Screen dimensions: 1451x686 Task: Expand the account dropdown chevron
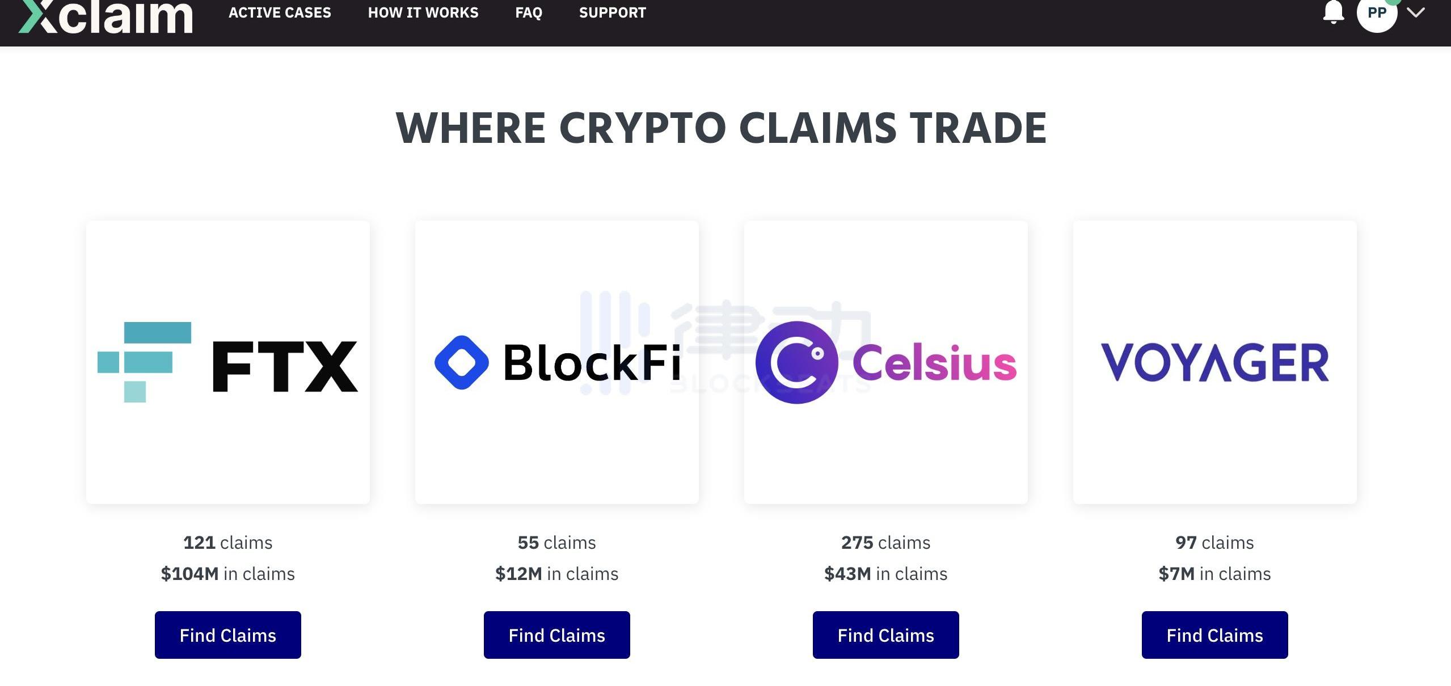point(1416,12)
